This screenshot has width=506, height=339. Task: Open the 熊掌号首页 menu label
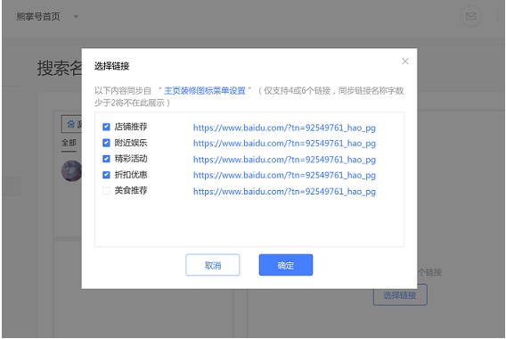point(38,16)
